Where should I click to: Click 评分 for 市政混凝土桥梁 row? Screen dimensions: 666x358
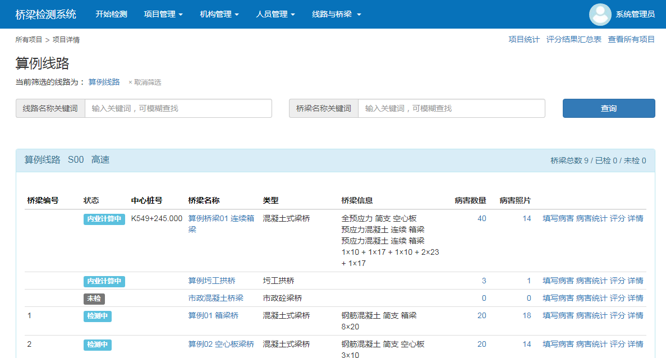(617, 298)
